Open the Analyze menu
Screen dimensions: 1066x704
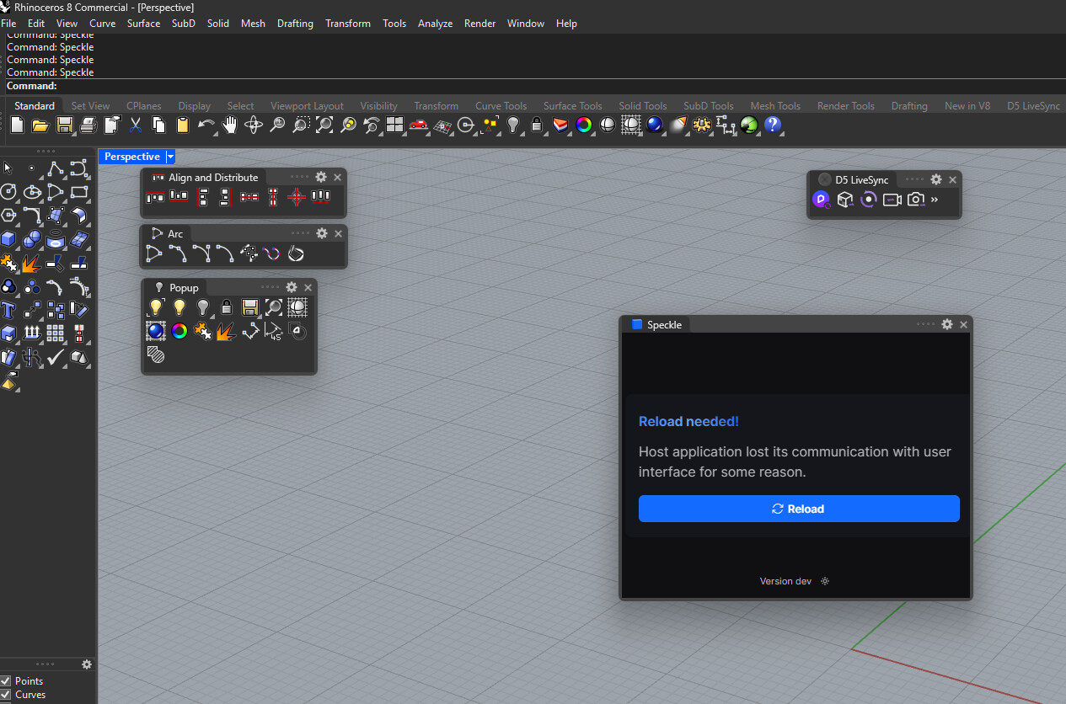(x=435, y=24)
